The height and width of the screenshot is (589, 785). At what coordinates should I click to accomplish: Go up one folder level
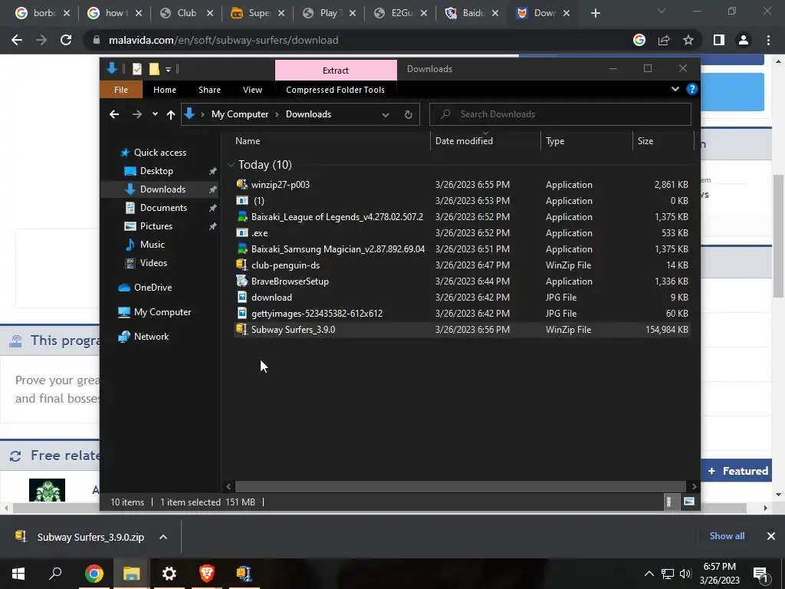[x=171, y=114]
